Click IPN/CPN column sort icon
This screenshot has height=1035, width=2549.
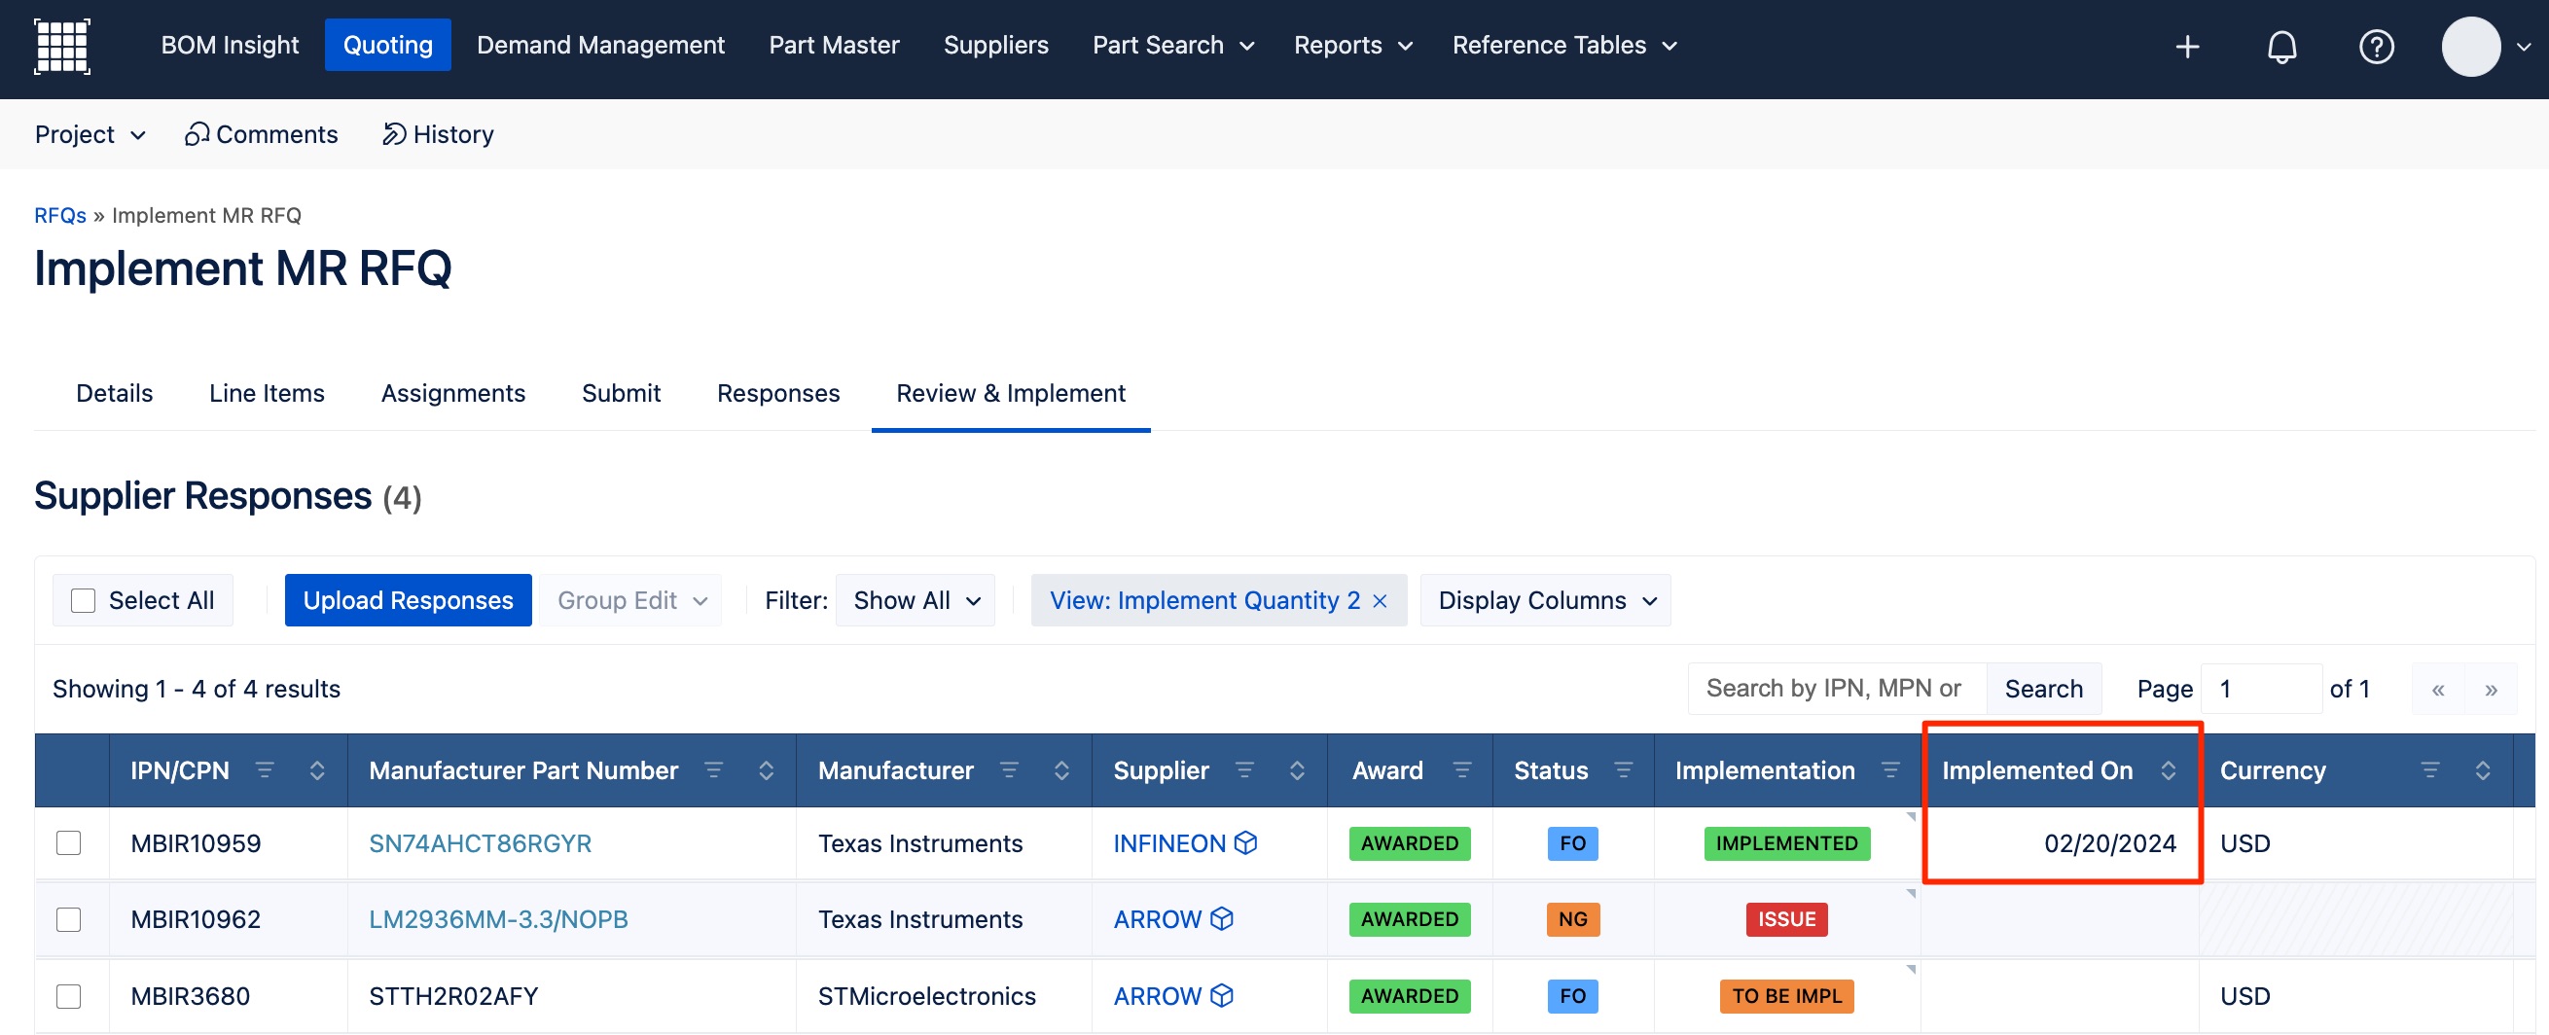click(x=316, y=769)
